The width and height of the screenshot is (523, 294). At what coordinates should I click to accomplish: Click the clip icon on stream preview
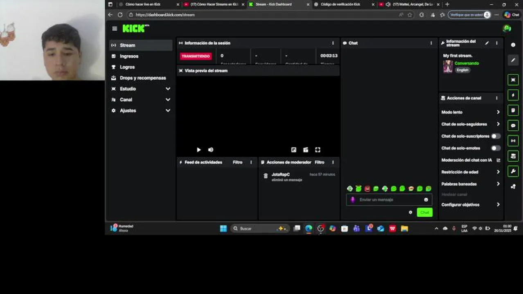click(305, 150)
